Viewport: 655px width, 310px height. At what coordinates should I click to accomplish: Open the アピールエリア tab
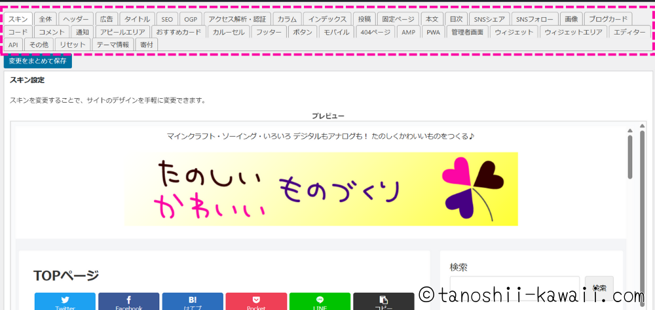click(123, 31)
